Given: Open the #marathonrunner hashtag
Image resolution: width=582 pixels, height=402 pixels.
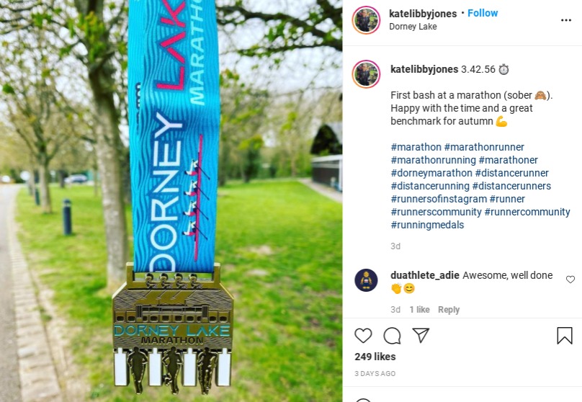Looking at the screenshot, I should 484,147.
